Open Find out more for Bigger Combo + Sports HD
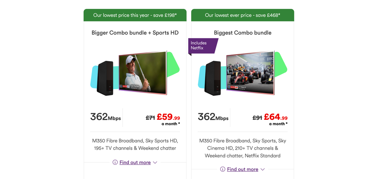This screenshot has height=179, width=380. tap(135, 162)
